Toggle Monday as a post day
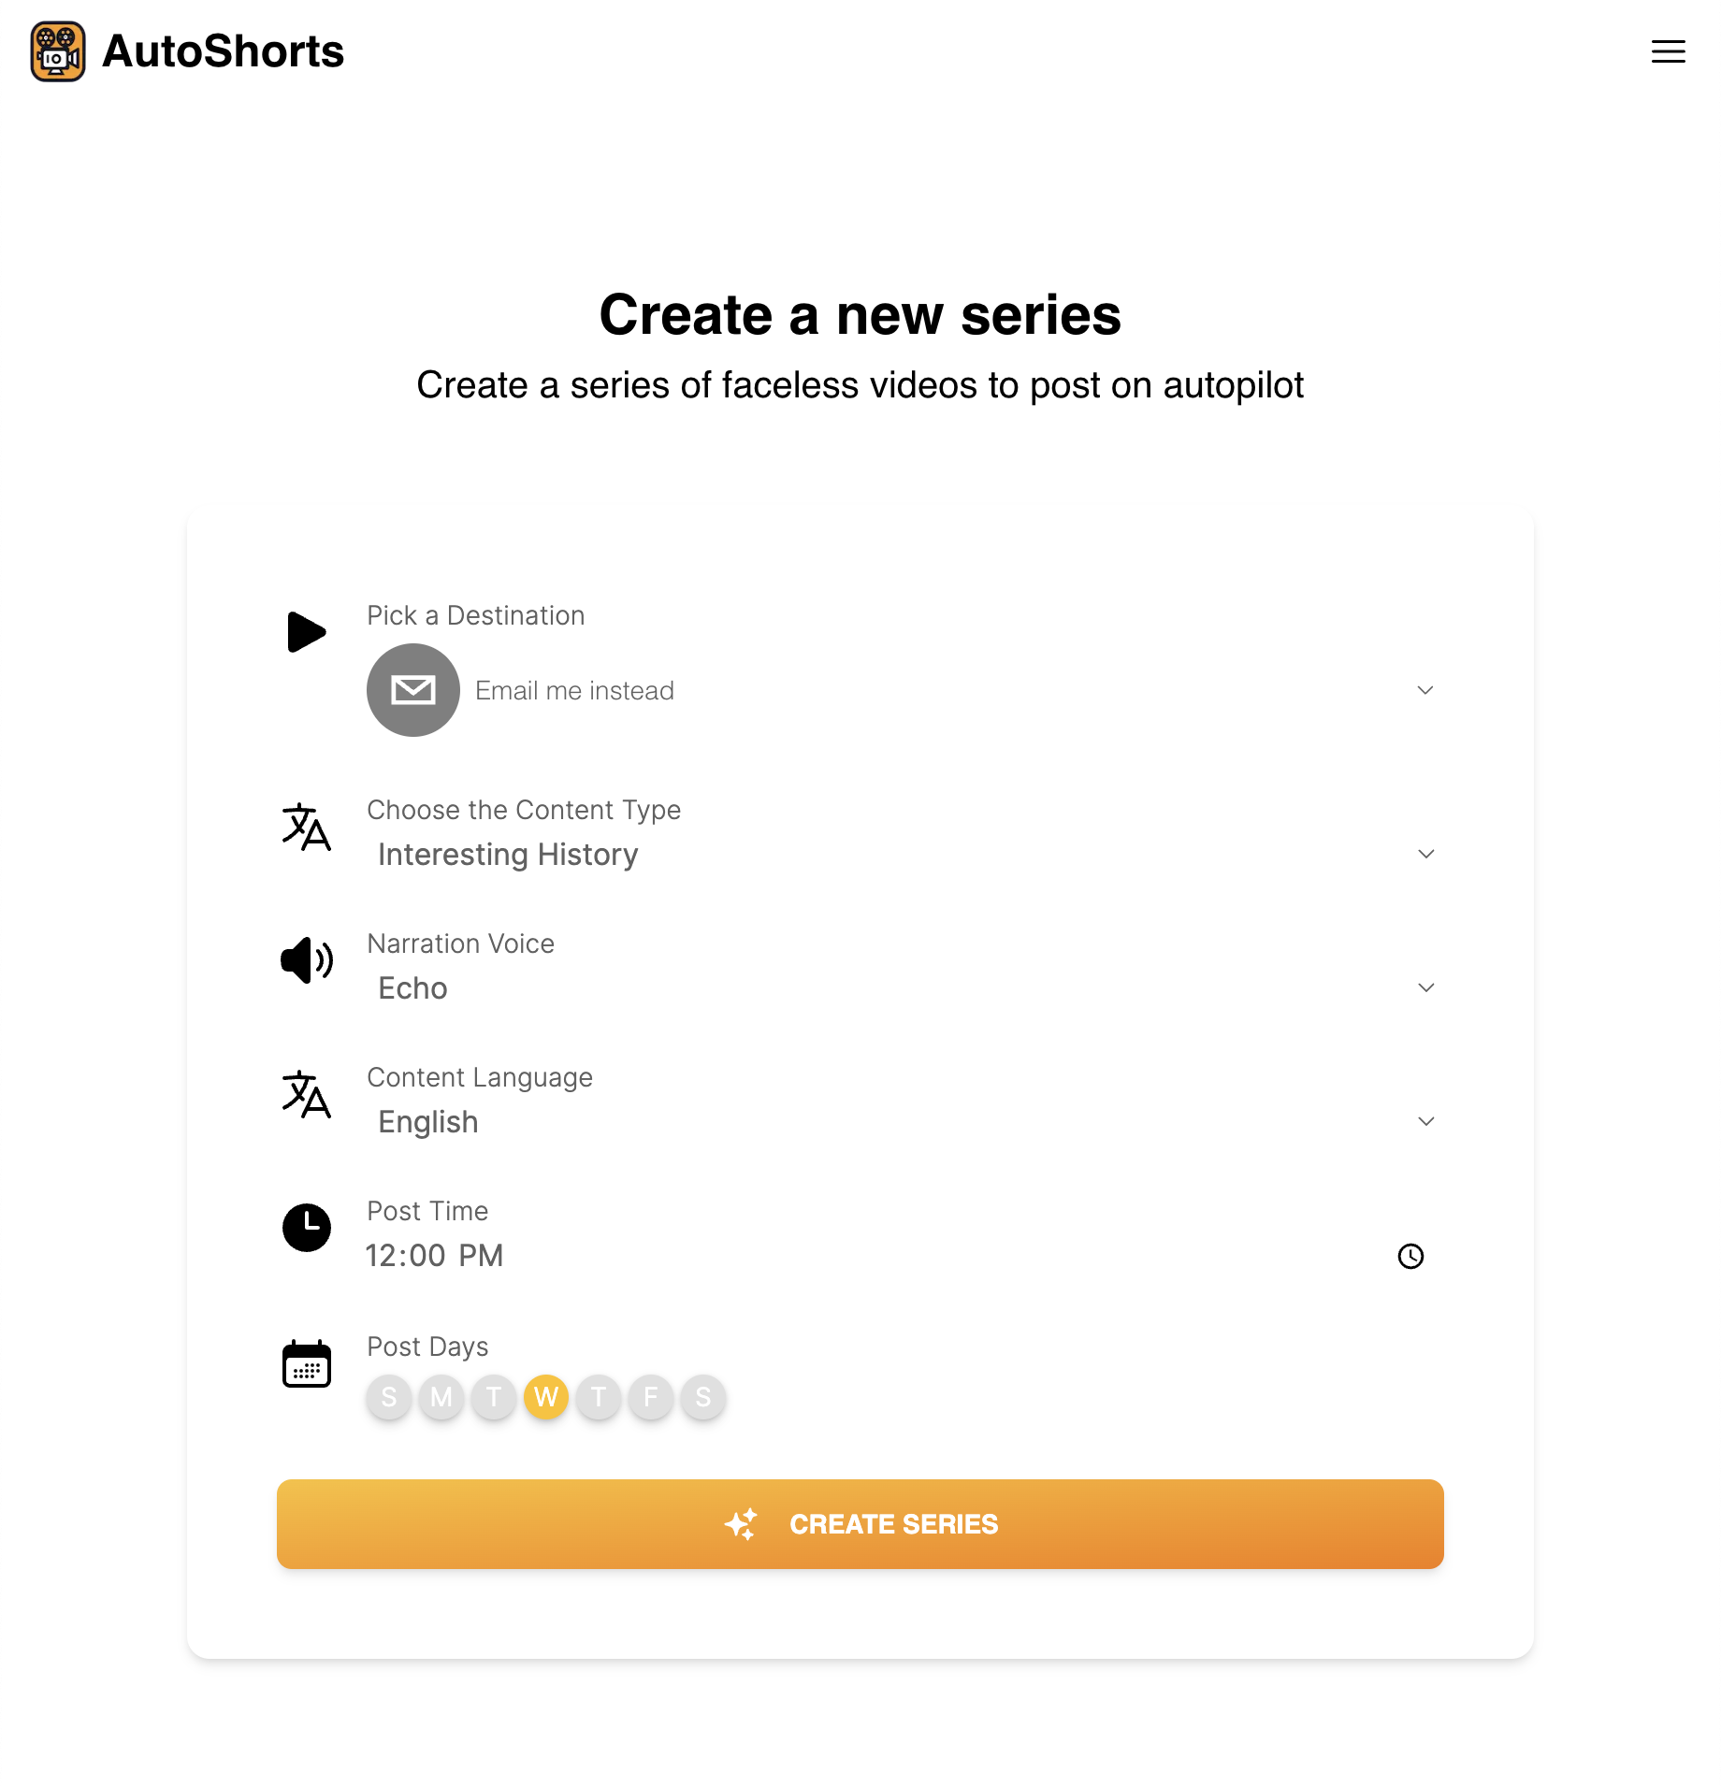The image size is (1721, 1786). [x=441, y=1397]
